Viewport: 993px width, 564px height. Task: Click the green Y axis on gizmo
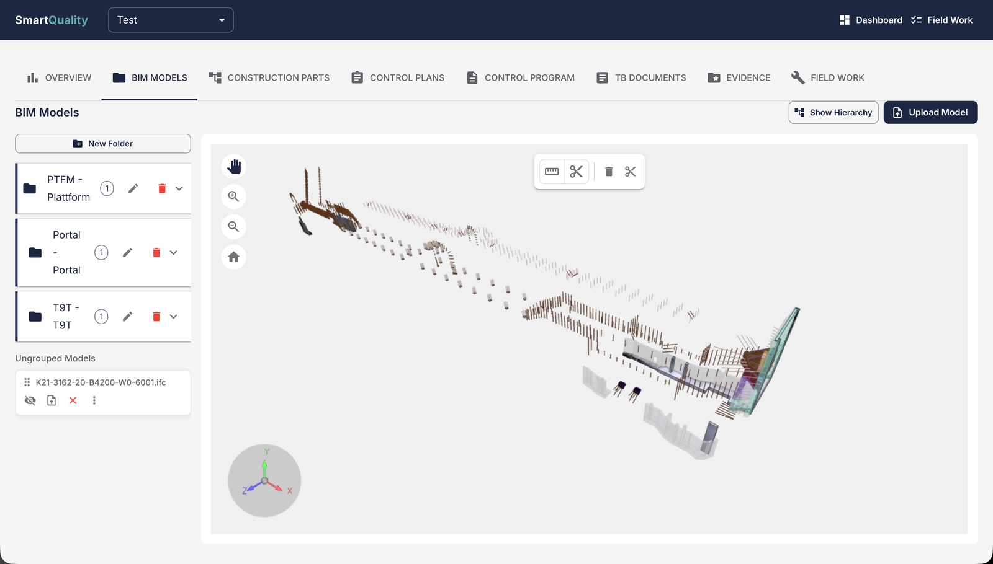click(x=265, y=466)
